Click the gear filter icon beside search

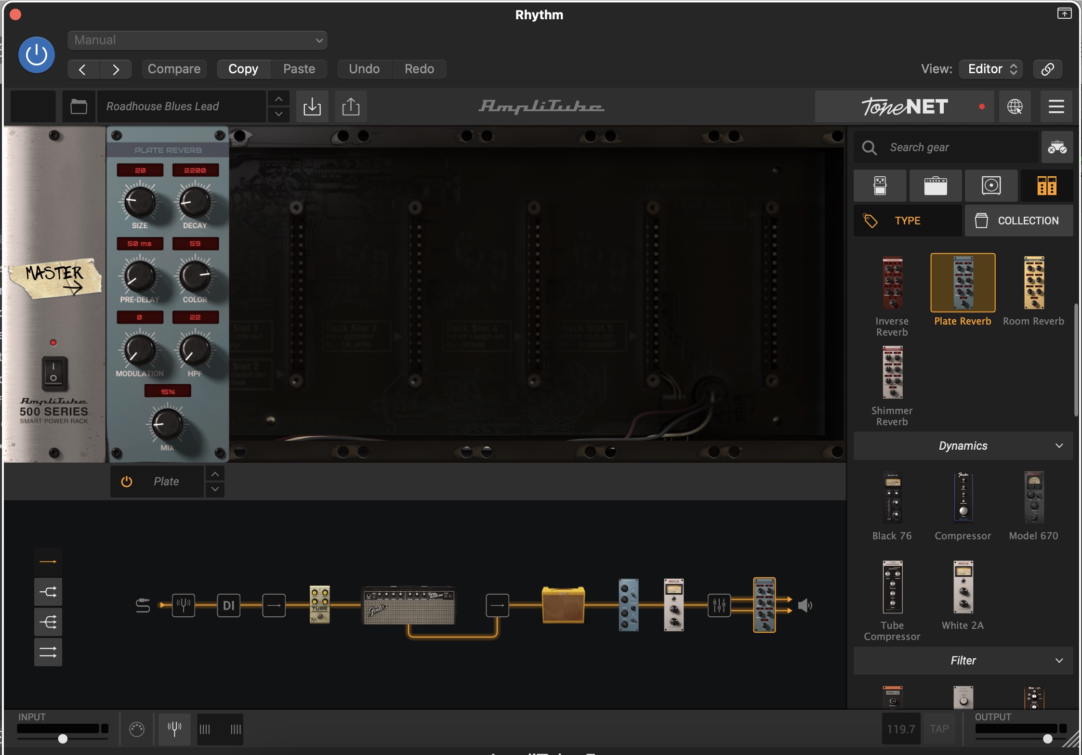point(1057,147)
